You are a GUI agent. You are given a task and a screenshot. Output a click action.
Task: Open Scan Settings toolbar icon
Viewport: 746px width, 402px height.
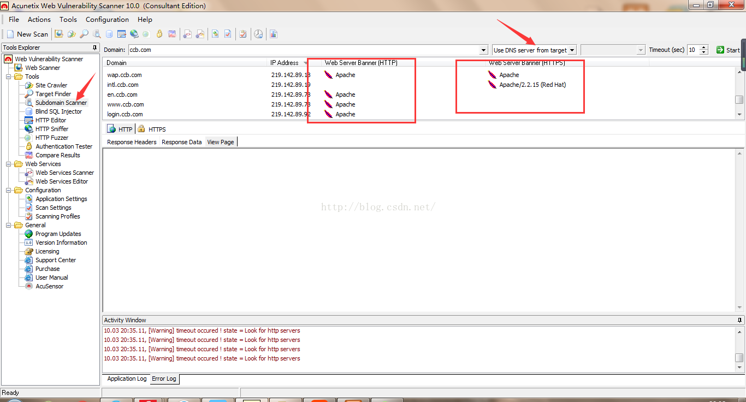click(x=228, y=34)
